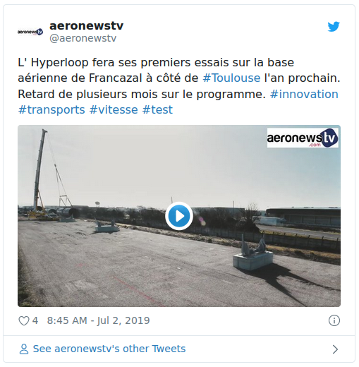Click the person icon beside See other Tweets
359x367 pixels.
click(24, 349)
